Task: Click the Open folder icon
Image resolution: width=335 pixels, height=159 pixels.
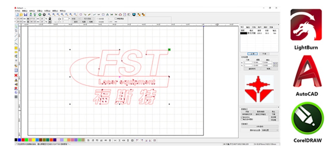Action: coord(21,15)
